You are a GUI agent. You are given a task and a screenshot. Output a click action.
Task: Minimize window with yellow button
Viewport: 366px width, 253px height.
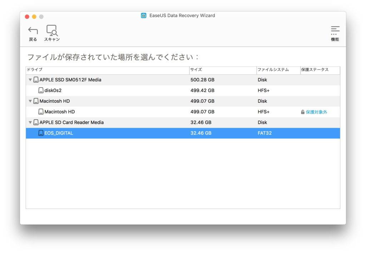click(x=34, y=17)
